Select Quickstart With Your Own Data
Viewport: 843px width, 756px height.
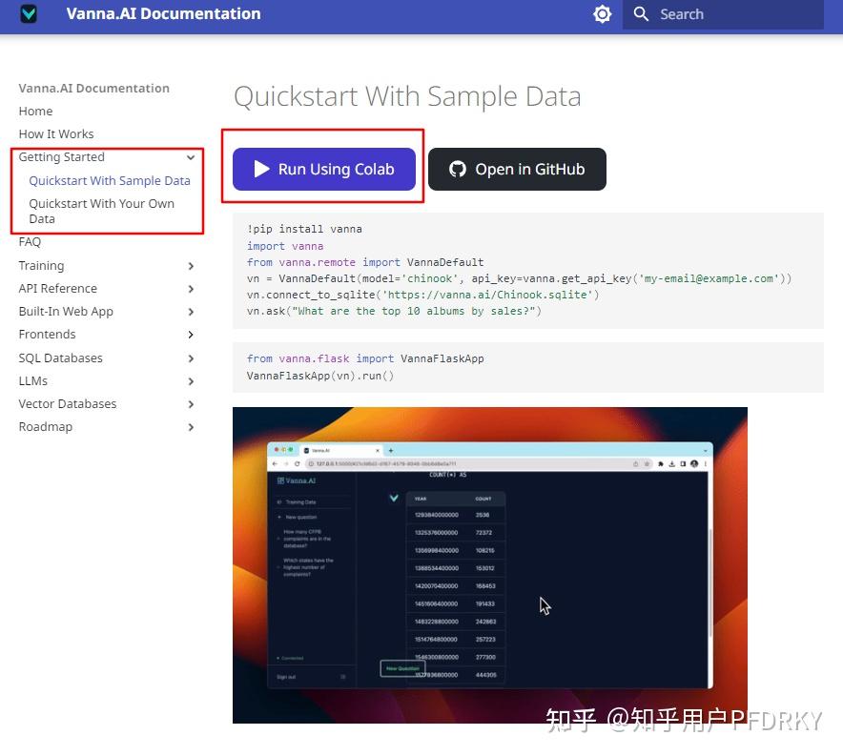[x=102, y=211]
